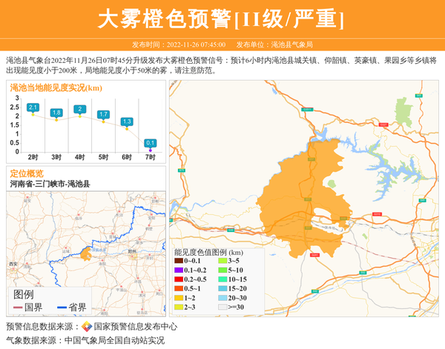Click the 中国气象局全国自动站实况 source text
This screenshot has width=445, height=349.
(x=114, y=340)
